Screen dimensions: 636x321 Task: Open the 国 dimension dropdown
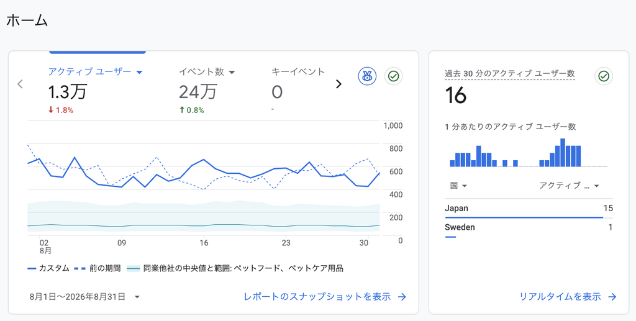pyautogui.click(x=458, y=186)
